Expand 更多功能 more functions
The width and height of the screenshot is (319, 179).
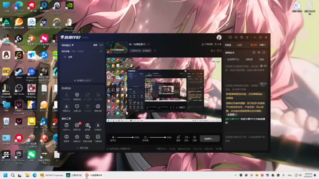tap(83, 148)
